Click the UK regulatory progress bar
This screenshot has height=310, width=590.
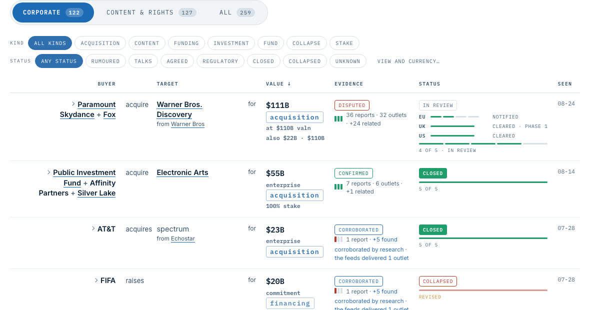pos(452,126)
